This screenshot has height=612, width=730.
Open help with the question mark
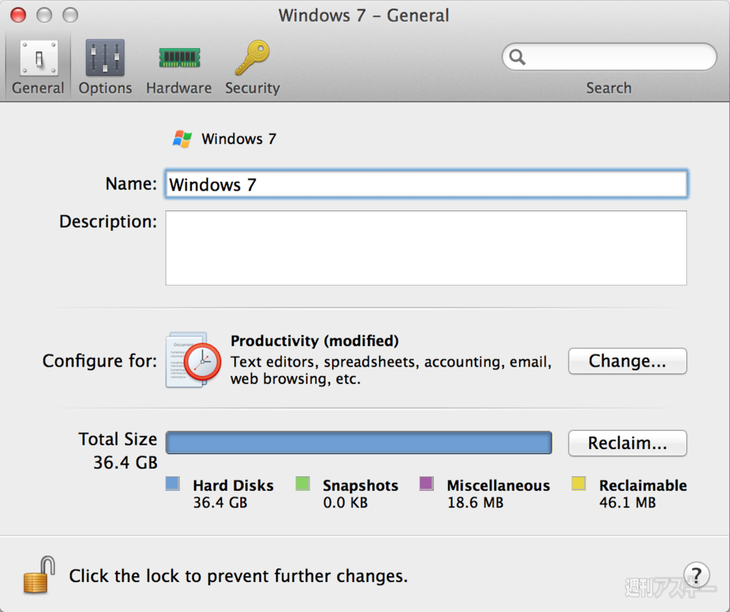(696, 574)
